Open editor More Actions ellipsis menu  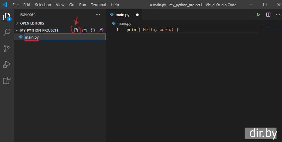276,15
